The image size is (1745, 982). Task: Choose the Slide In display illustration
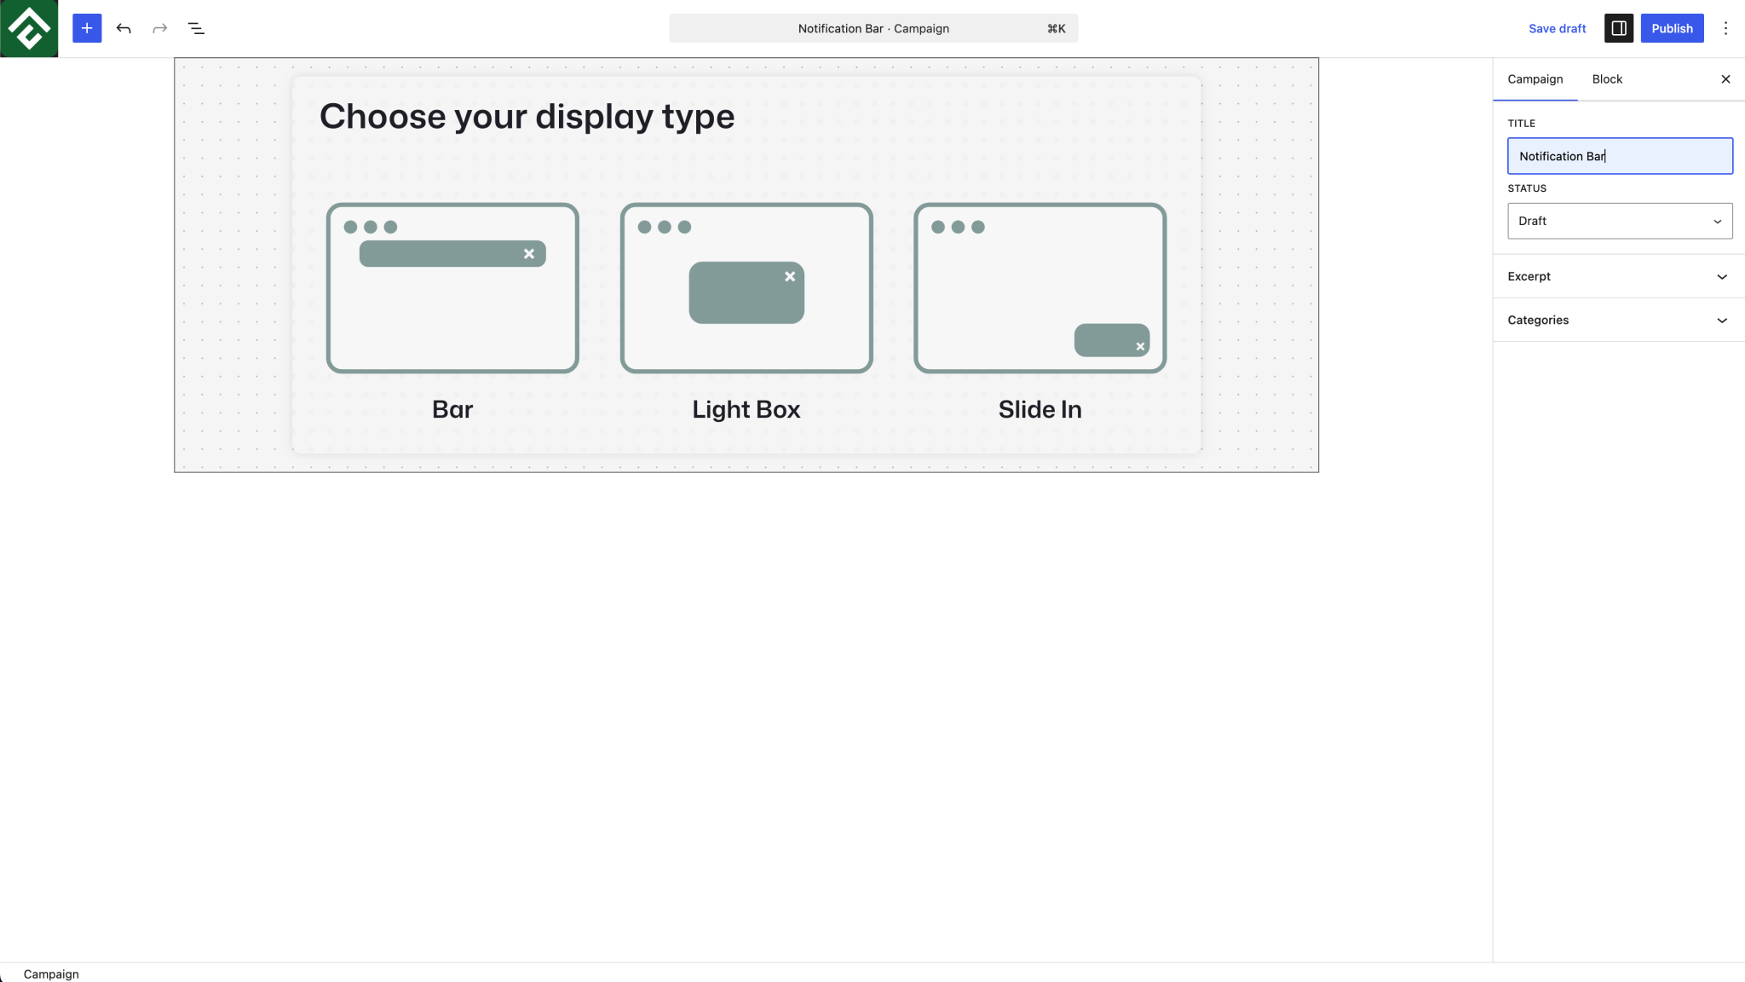[1040, 288]
